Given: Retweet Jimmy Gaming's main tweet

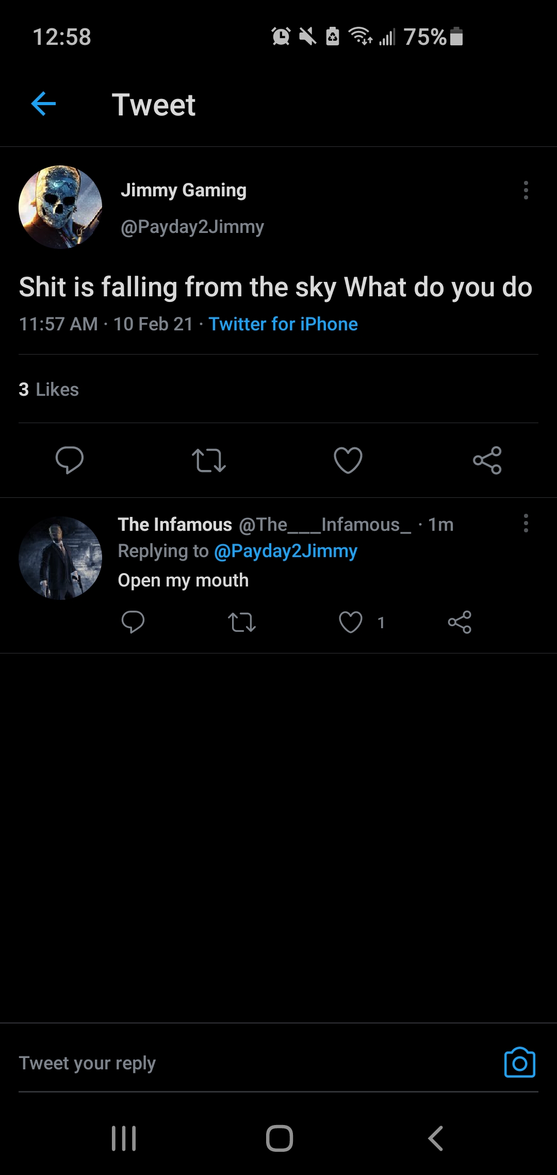Looking at the screenshot, I should click(x=208, y=460).
